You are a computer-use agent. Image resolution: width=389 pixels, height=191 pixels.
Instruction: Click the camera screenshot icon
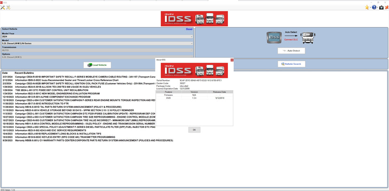(381, 7)
